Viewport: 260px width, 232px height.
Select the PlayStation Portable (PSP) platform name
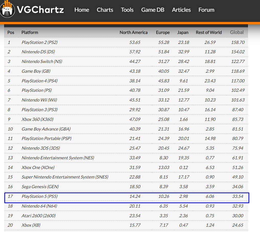(x=47, y=138)
